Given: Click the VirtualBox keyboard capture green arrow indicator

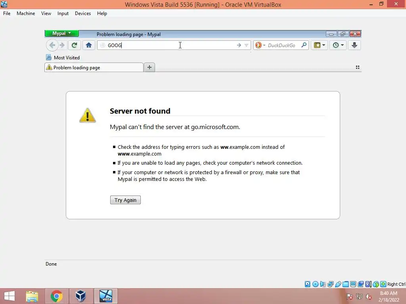Looking at the screenshot, I should 383,284.
